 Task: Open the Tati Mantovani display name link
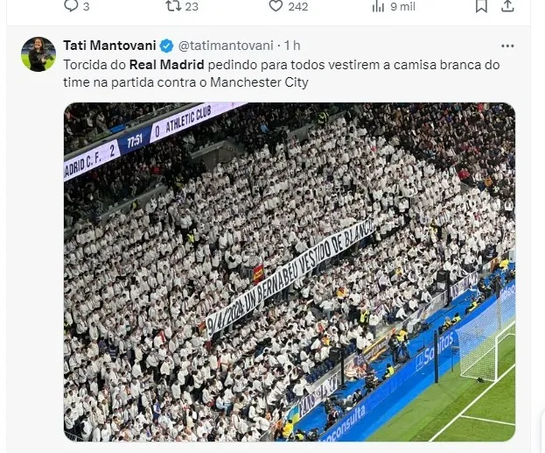point(109,46)
